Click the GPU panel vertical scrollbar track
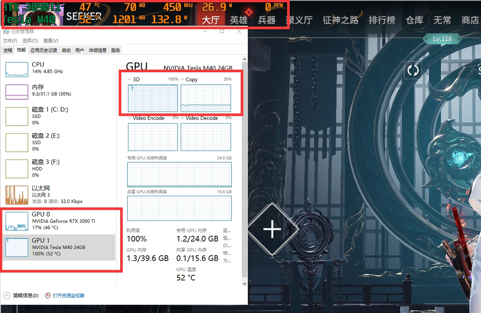The height and width of the screenshot is (313, 481). (x=245, y=170)
